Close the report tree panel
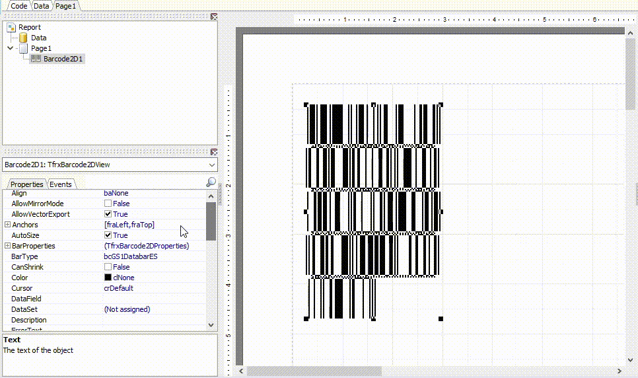The width and height of the screenshot is (638, 378). [x=214, y=17]
